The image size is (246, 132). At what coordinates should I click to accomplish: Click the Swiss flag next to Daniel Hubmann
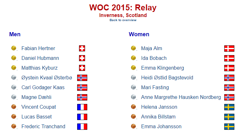(x=82, y=58)
